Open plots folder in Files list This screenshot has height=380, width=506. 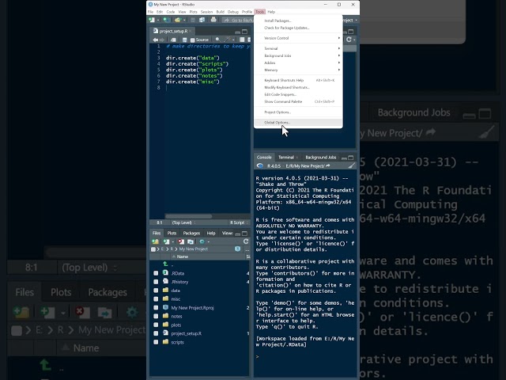176,325
